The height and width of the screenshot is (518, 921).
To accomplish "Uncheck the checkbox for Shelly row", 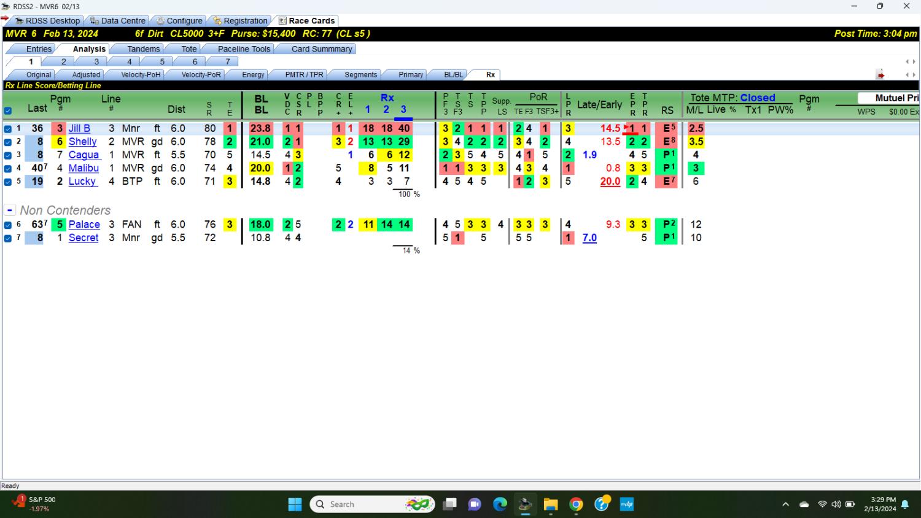I will tap(8, 142).
